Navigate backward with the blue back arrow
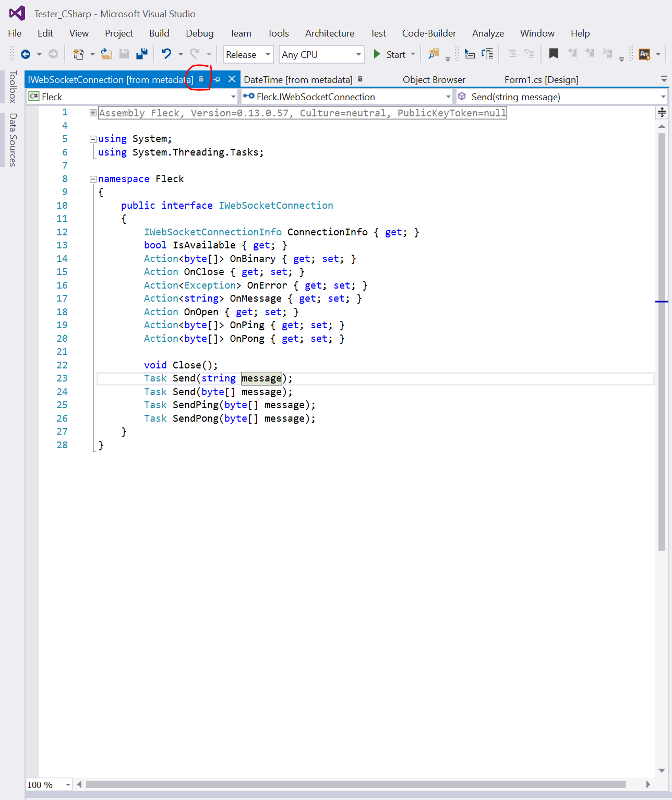Viewport: 672px width, 800px height. tap(26, 54)
